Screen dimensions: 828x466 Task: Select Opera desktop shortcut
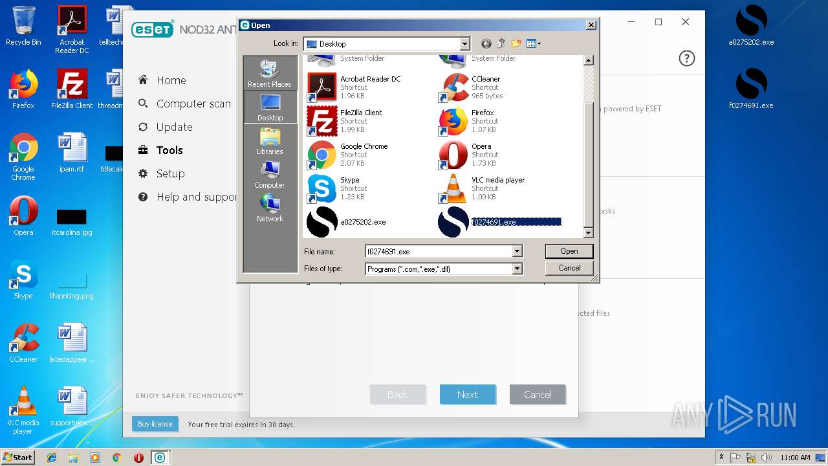23,216
